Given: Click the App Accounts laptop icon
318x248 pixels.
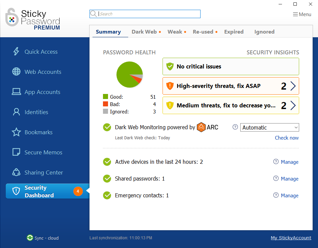Looking at the screenshot, I should [16, 92].
